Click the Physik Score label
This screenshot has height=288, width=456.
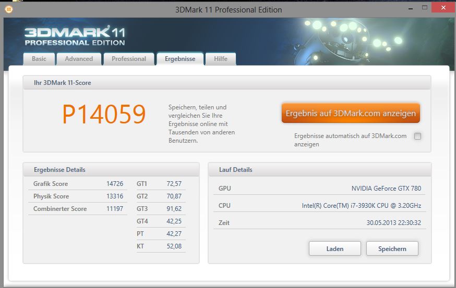51,196
